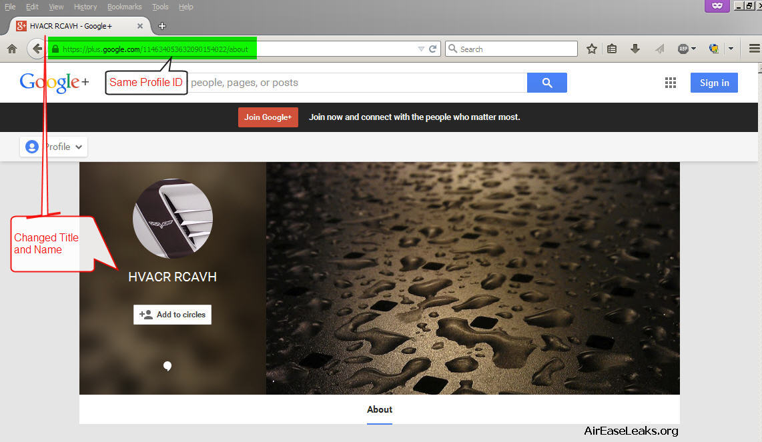The height and width of the screenshot is (442, 762).
Task: Click the Home icon in the toolbar
Action: pyautogui.click(x=12, y=48)
